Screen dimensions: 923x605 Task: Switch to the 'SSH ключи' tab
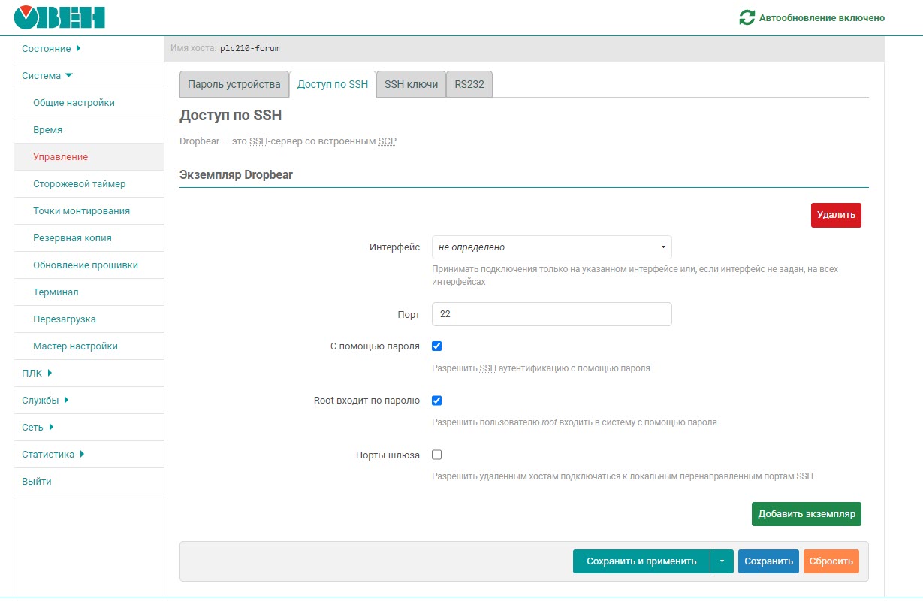(x=411, y=85)
